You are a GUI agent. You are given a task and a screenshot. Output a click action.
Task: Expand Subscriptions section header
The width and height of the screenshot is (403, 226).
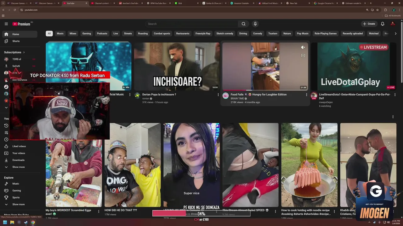14,52
